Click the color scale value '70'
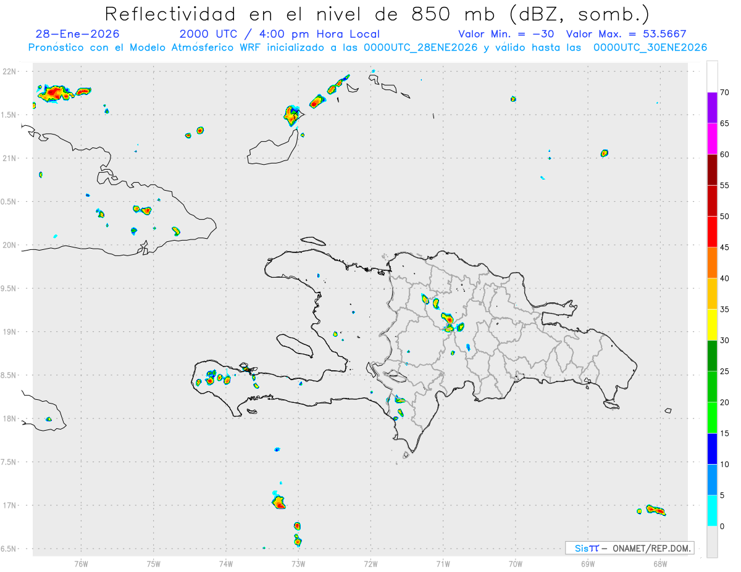This screenshot has width=741, height=572. 725,93
